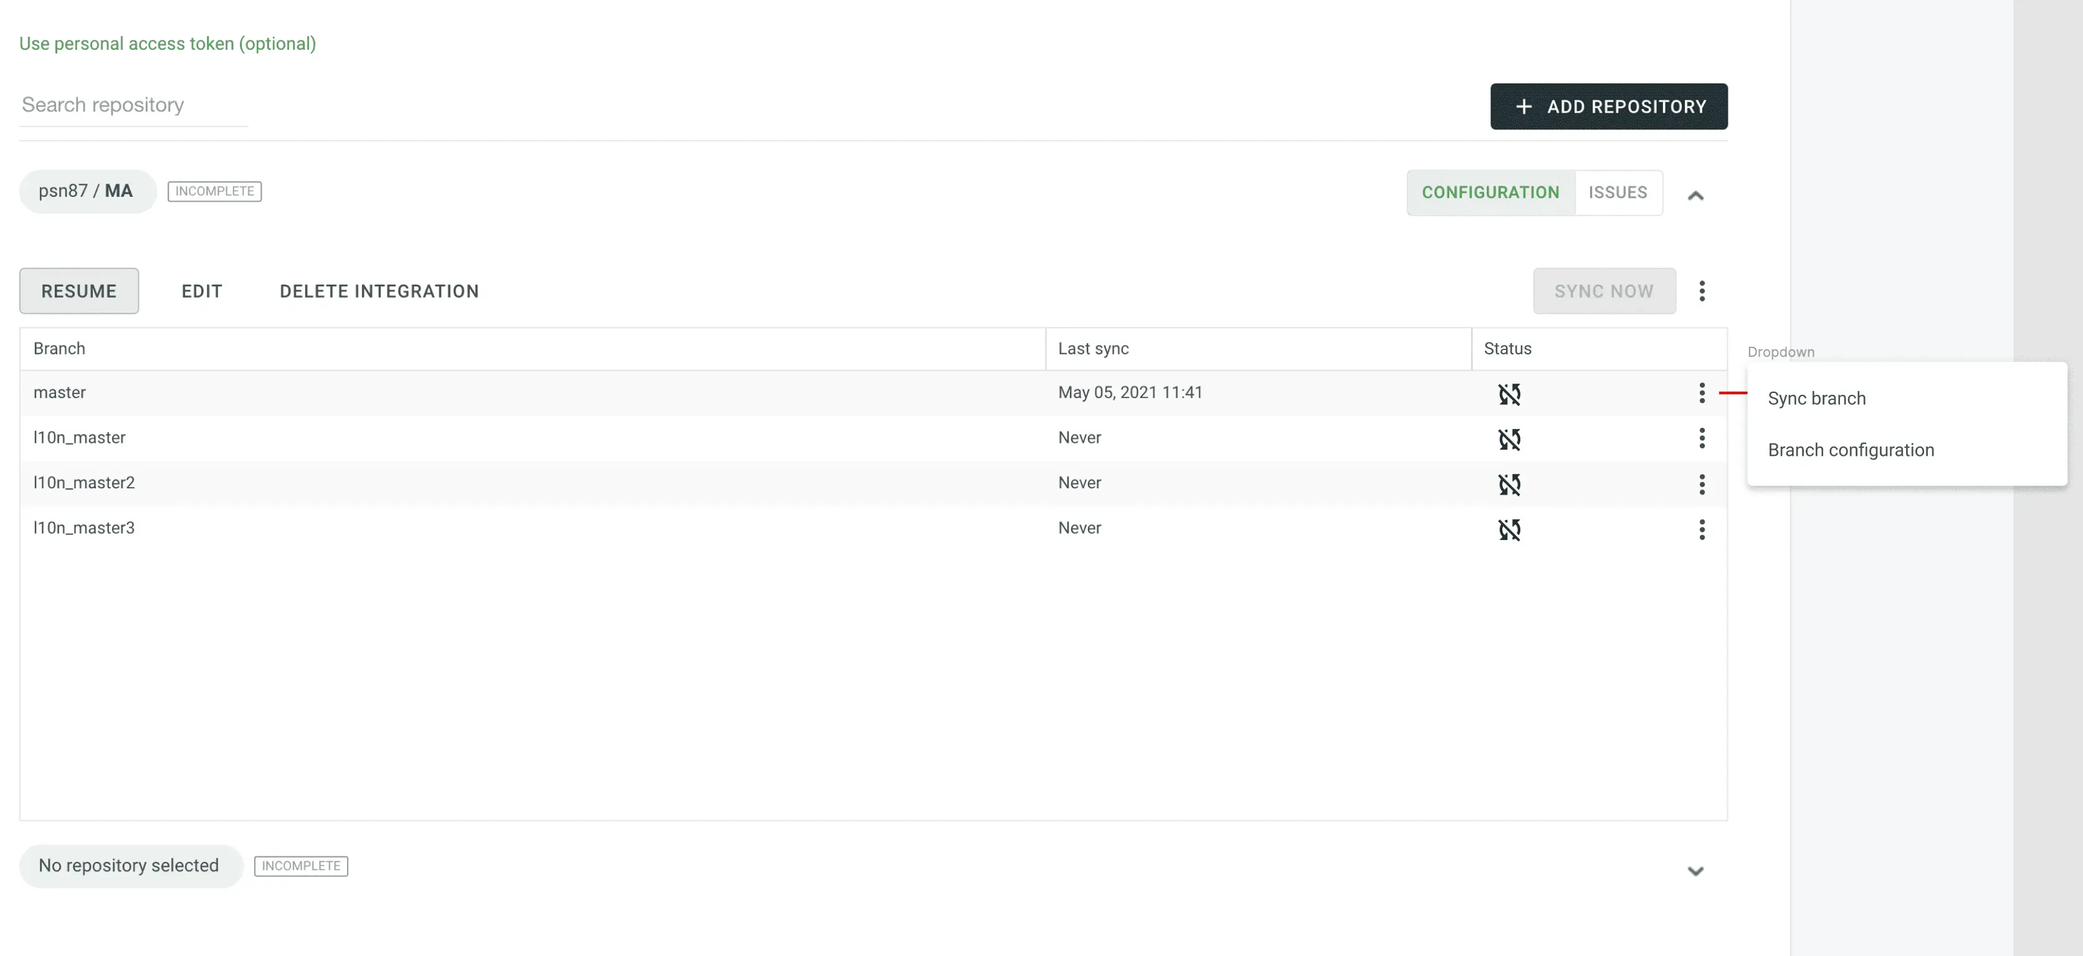Click sync-disabled status icon for l10n_master row
The height and width of the screenshot is (956, 2083).
(x=1509, y=439)
